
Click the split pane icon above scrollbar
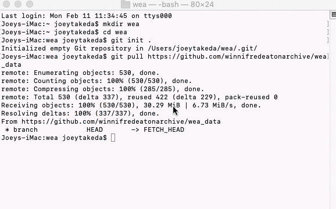tap(333, 15)
